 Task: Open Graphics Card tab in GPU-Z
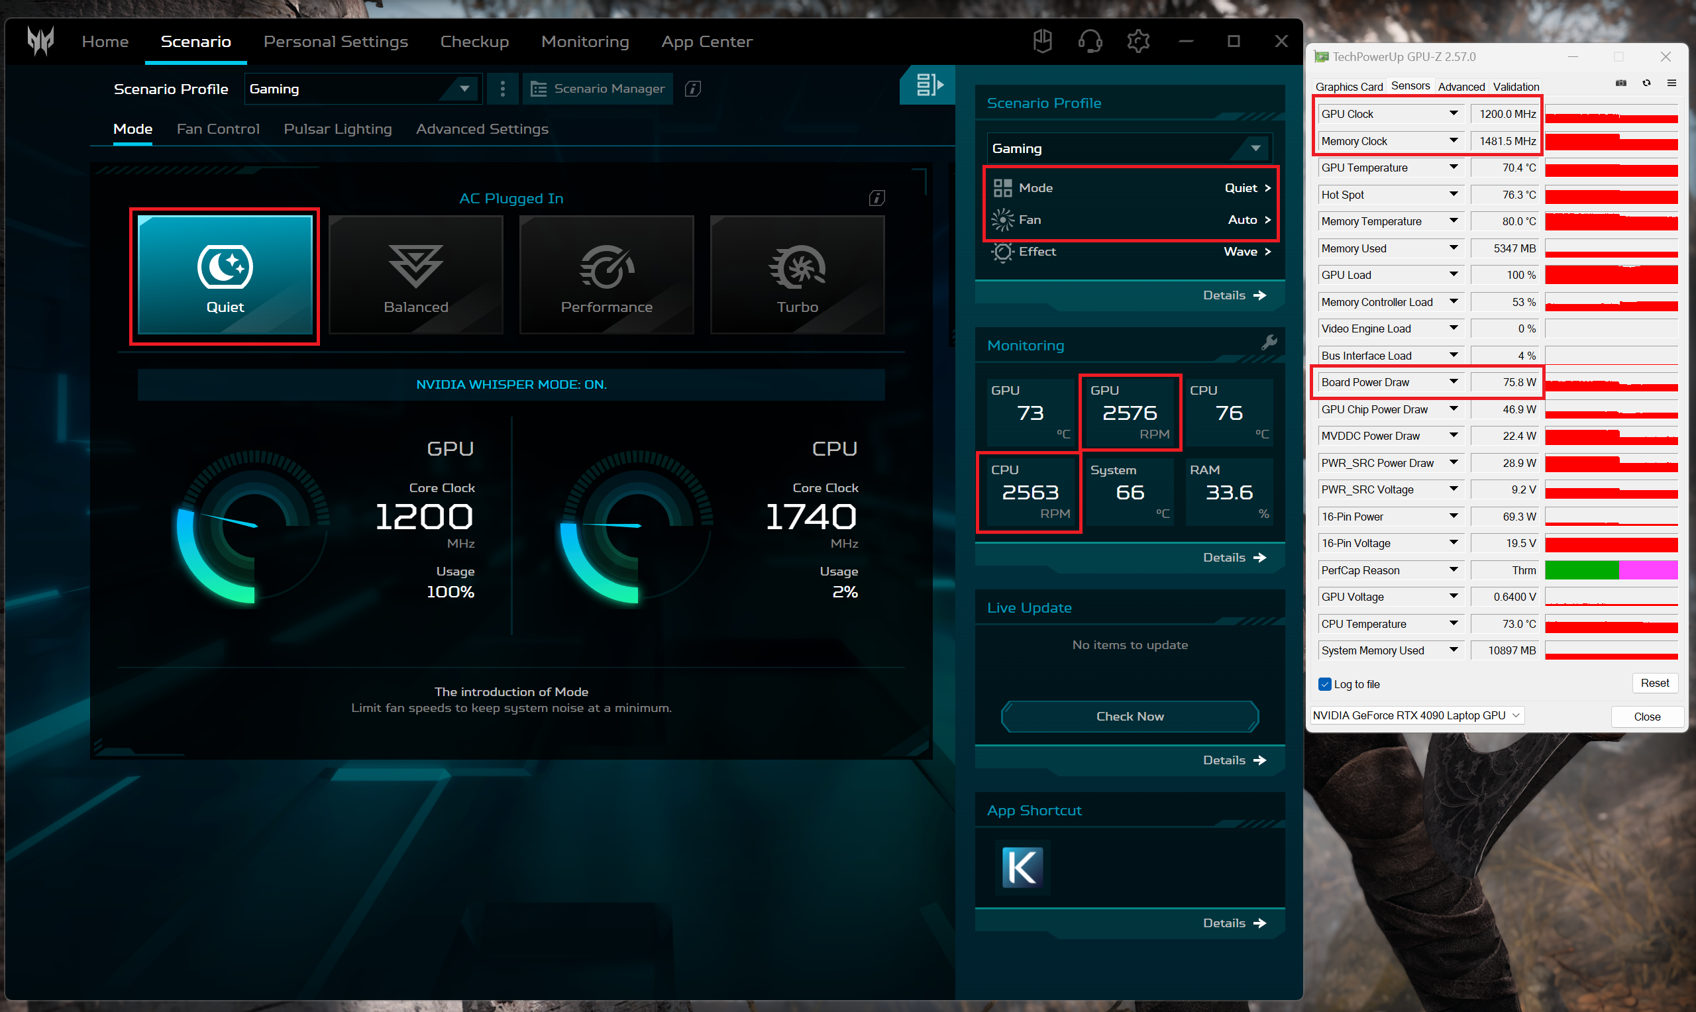click(1349, 87)
